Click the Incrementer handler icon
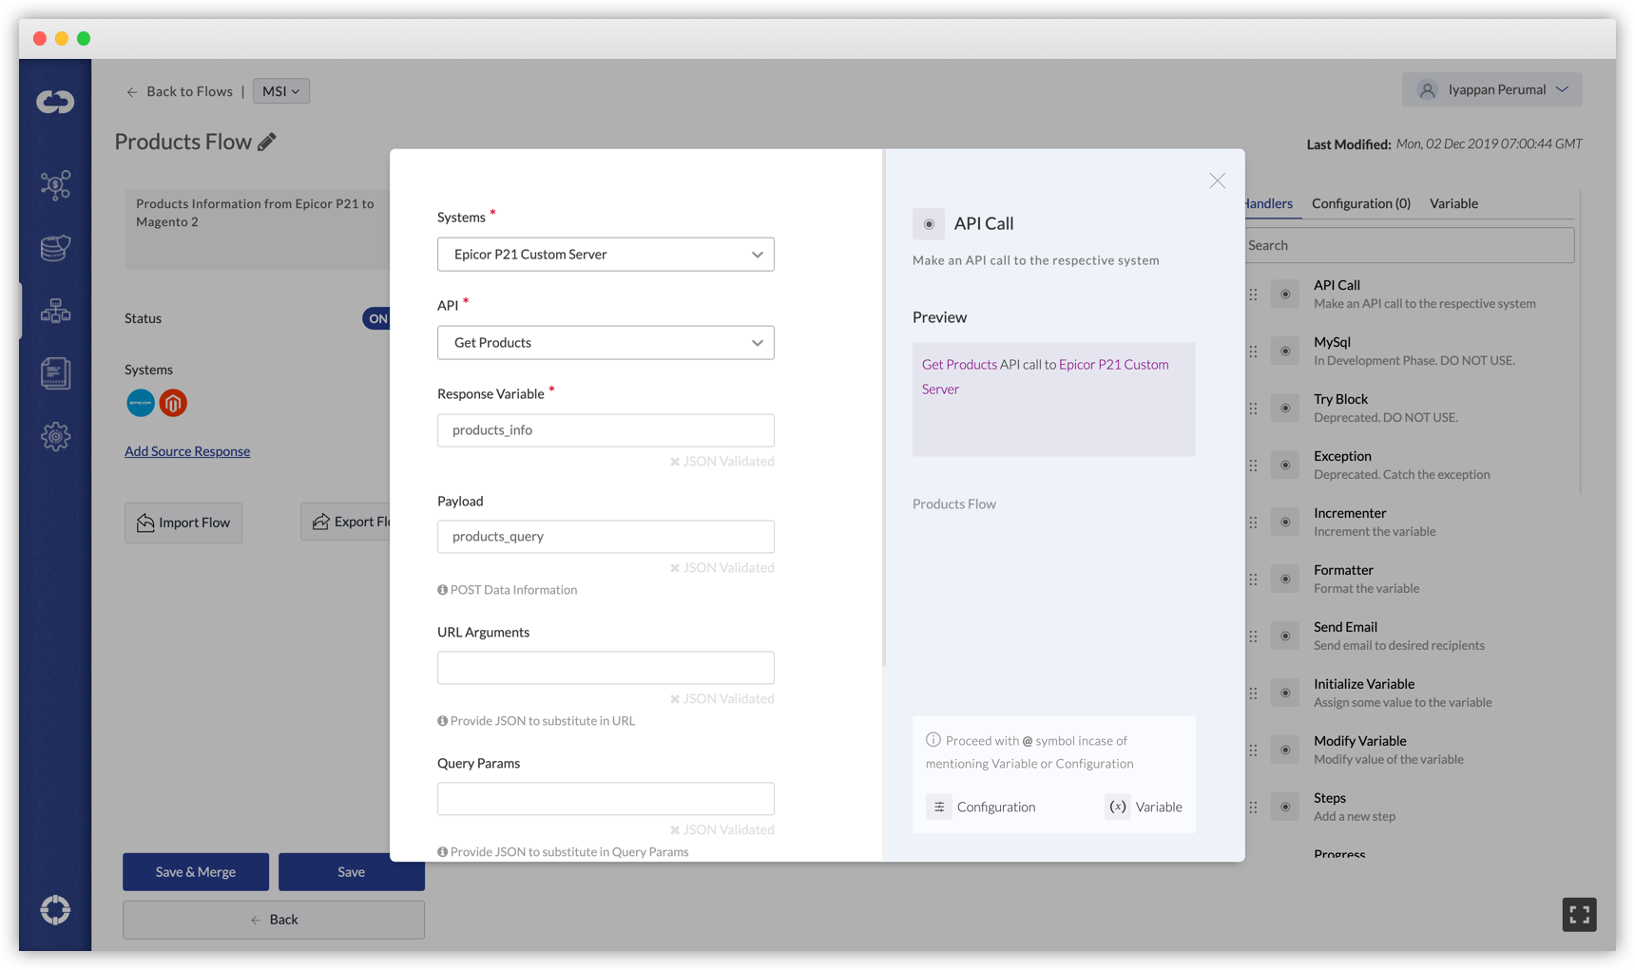The image size is (1635, 970). point(1285,522)
